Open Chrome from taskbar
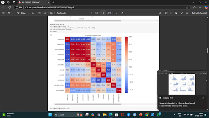 click(x=147, y=115)
